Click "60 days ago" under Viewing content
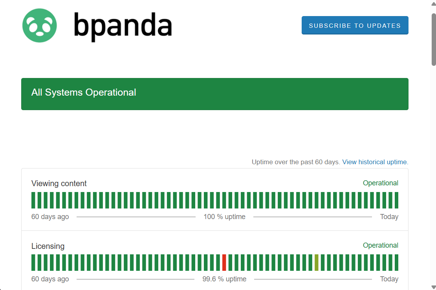 [50, 217]
